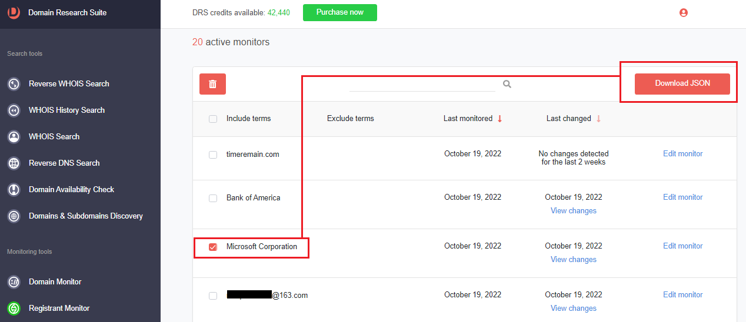Open Reverse WHOIS Search icon in sidebar
This screenshot has height=322, width=746.
pos(14,84)
